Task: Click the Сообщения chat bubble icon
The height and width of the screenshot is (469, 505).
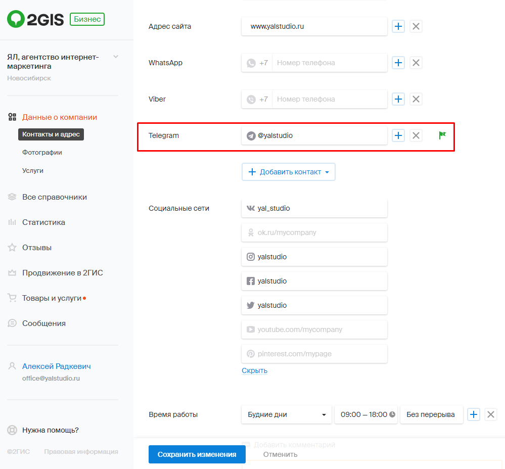Action: pos(12,323)
